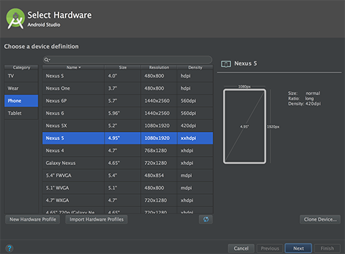Select the 5.4" FWVGA row

click(x=128, y=175)
